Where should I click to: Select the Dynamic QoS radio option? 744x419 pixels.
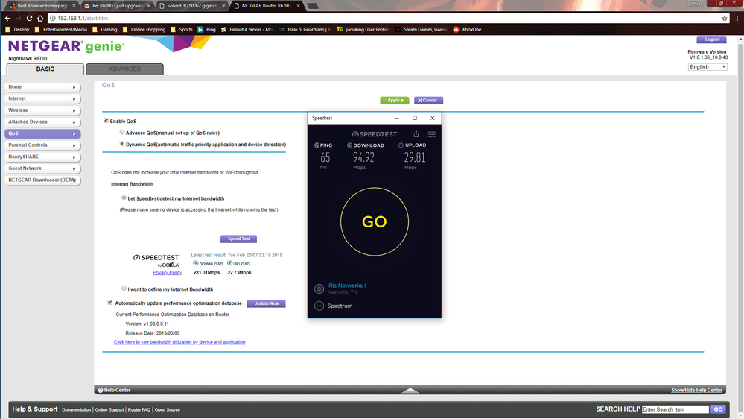tap(122, 143)
